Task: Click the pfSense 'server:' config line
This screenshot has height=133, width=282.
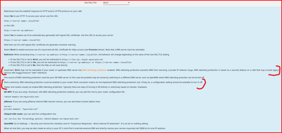Action: (8, 107)
